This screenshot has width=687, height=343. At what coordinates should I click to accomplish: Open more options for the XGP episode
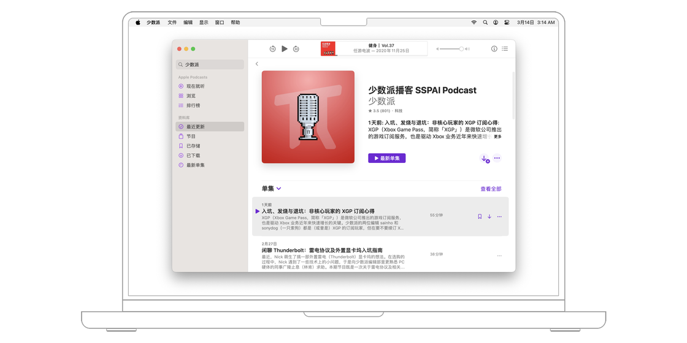pos(499,216)
